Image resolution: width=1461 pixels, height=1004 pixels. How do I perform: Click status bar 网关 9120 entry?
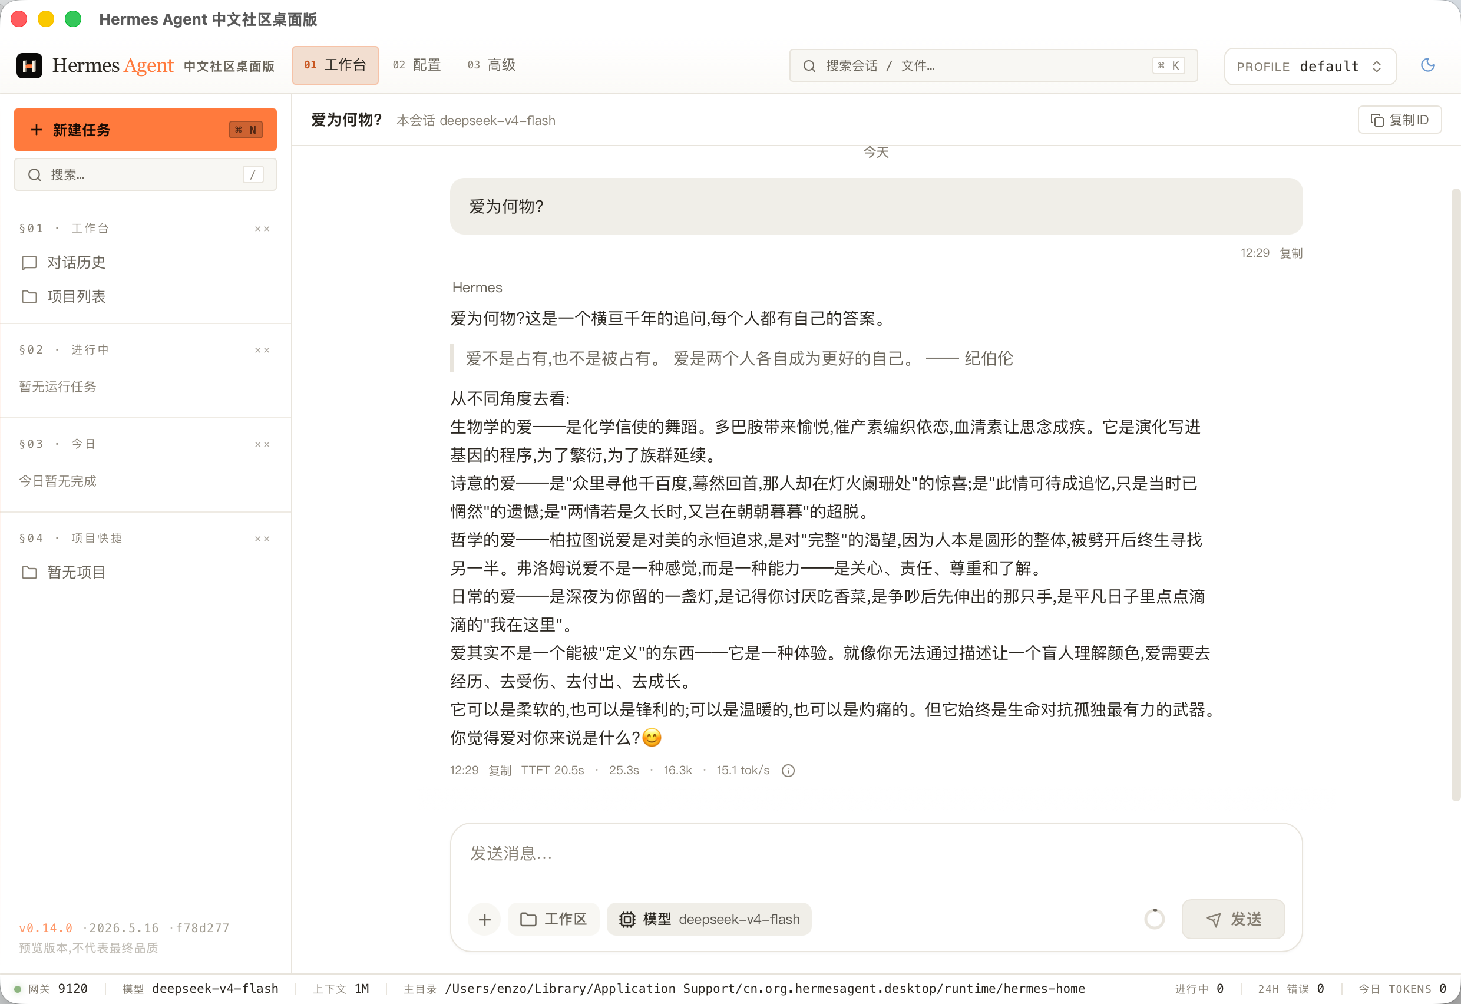pyautogui.click(x=52, y=988)
